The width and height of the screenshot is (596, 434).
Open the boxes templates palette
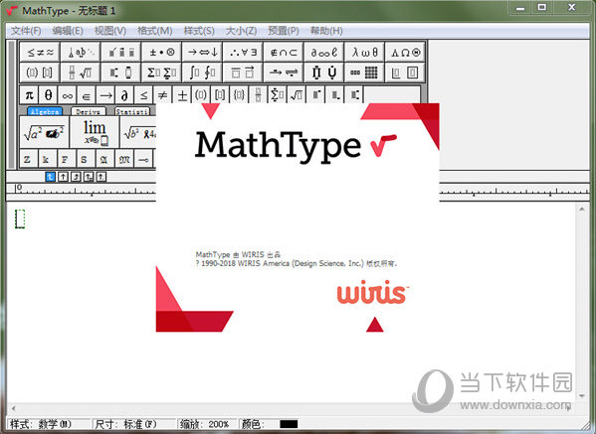click(405, 72)
